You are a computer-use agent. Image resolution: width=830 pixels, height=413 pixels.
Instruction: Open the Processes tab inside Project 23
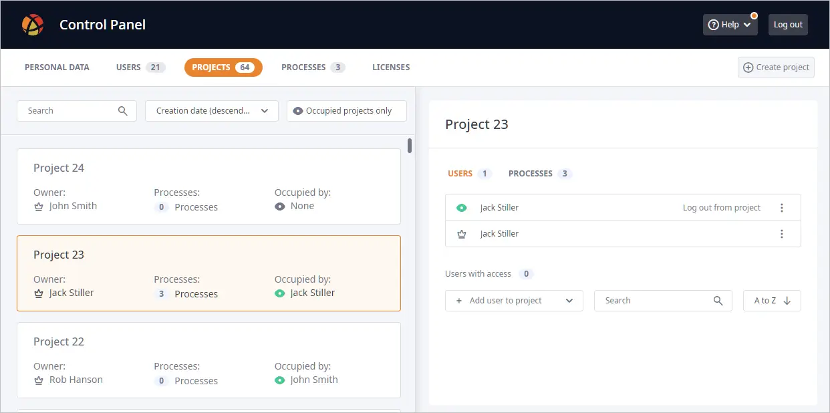539,174
